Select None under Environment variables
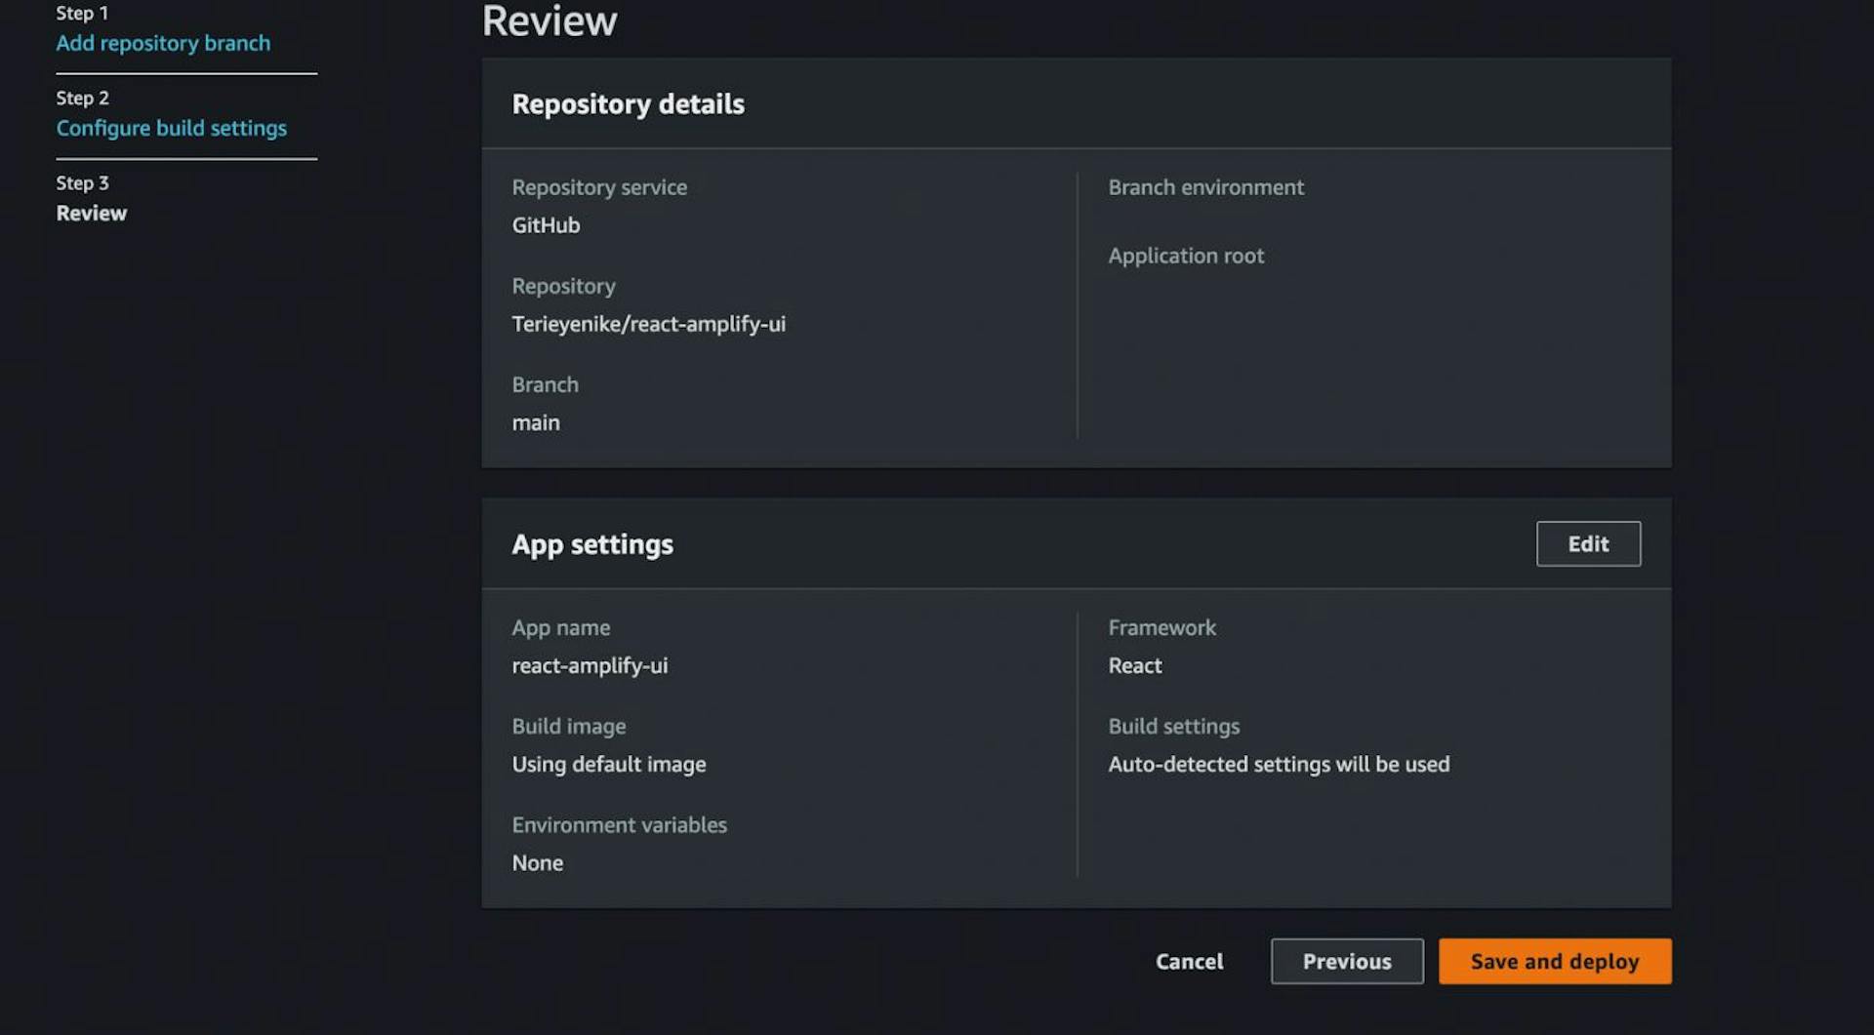Viewport: 1874px width, 1035px height. pos(538,862)
